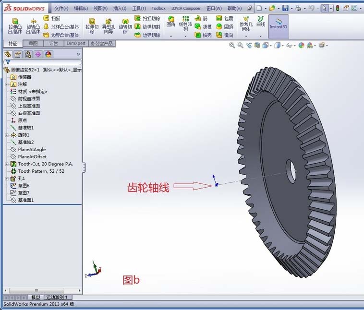The image size is (364, 310).
Task: Open dropdown arrow under 圆角 fillet
Action: click(x=171, y=36)
